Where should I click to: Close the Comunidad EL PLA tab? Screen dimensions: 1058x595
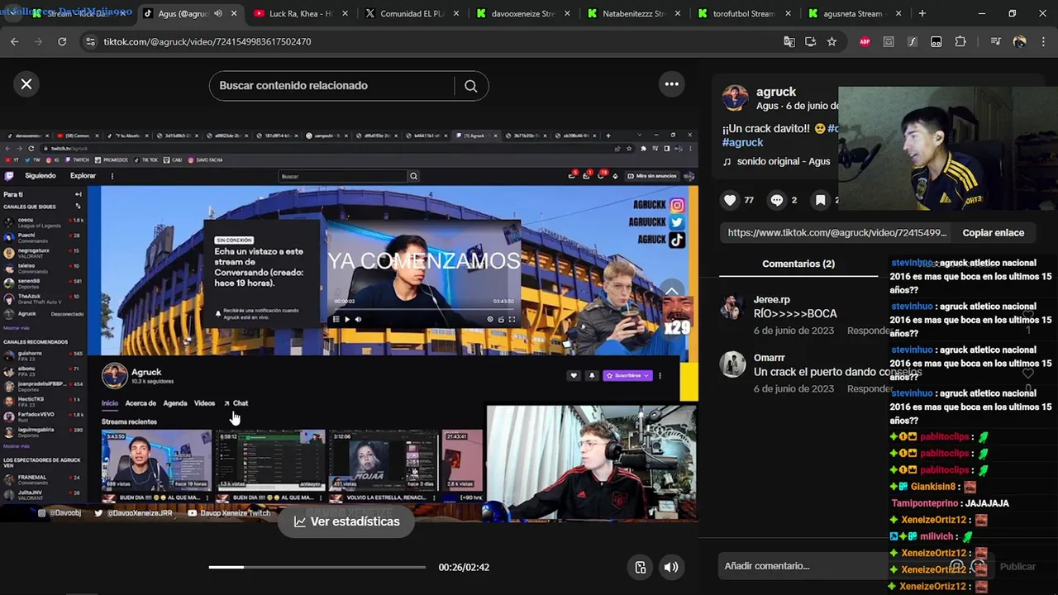455,13
